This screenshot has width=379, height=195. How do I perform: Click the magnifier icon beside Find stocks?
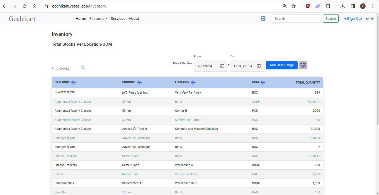tap(83, 68)
